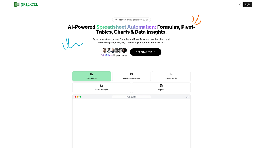
Task: Select the Pivot Builder tab
Action: (x=92, y=76)
